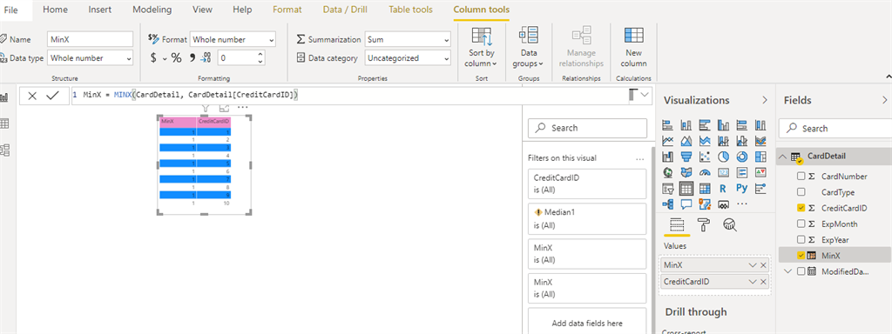Image resolution: width=892 pixels, height=334 pixels.
Task: Open the Sort by column dropdown
Action: pyautogui.click(x=481, y=48)
